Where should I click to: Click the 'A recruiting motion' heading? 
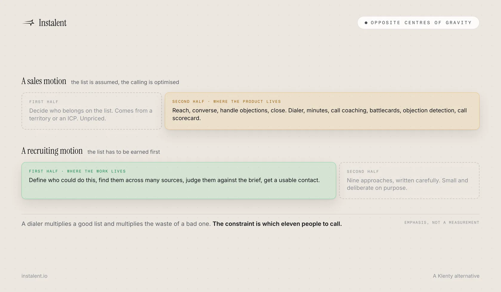[52, 151]
